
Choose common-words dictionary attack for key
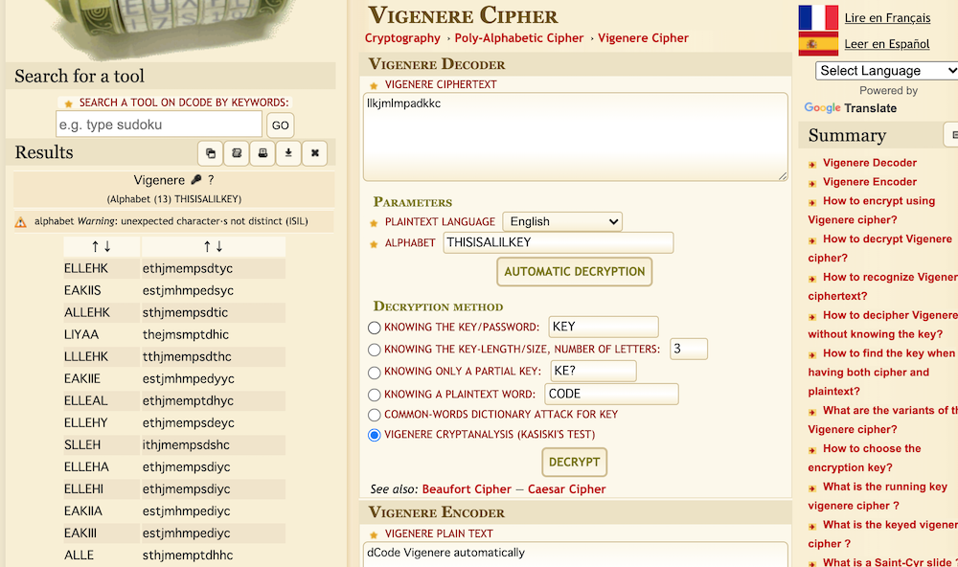(x=375, y=415)
